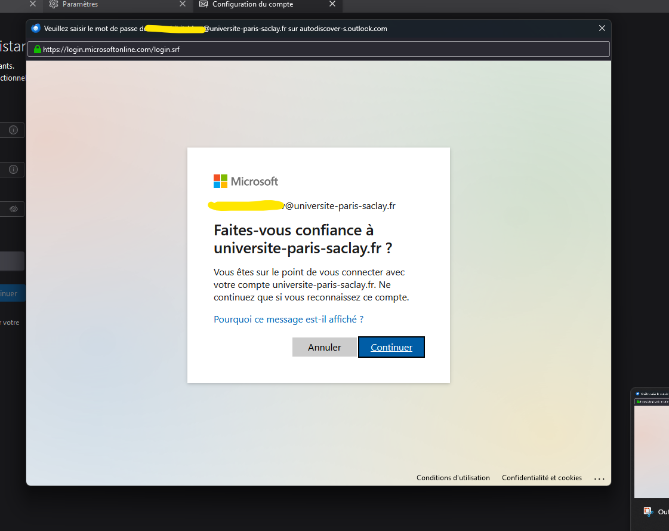Click the green padlock security icon

[38, 49]
